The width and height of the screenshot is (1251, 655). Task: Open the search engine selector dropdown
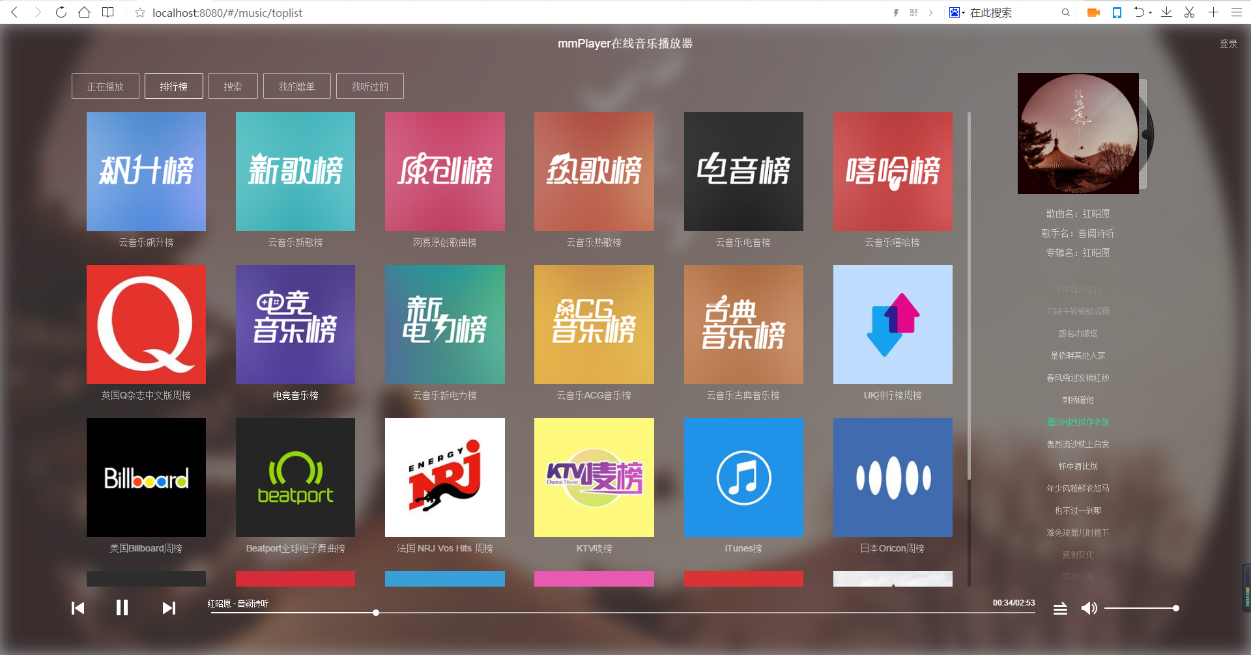tap(957, 12)
